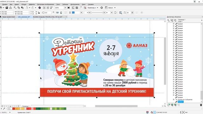The width and height of the screenshot is (203, 114).
Task: Open the Файл-adjacent Правка menu
Action: pyautogui.click(x=5, y=4)
